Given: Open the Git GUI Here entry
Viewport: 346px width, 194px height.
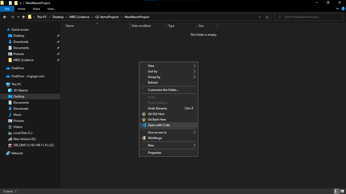Looking at the screenshot, I should point(156,114).
